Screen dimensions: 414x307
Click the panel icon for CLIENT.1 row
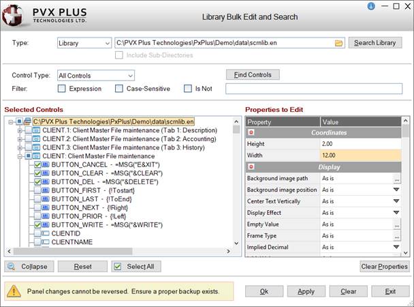pos(36,130)
